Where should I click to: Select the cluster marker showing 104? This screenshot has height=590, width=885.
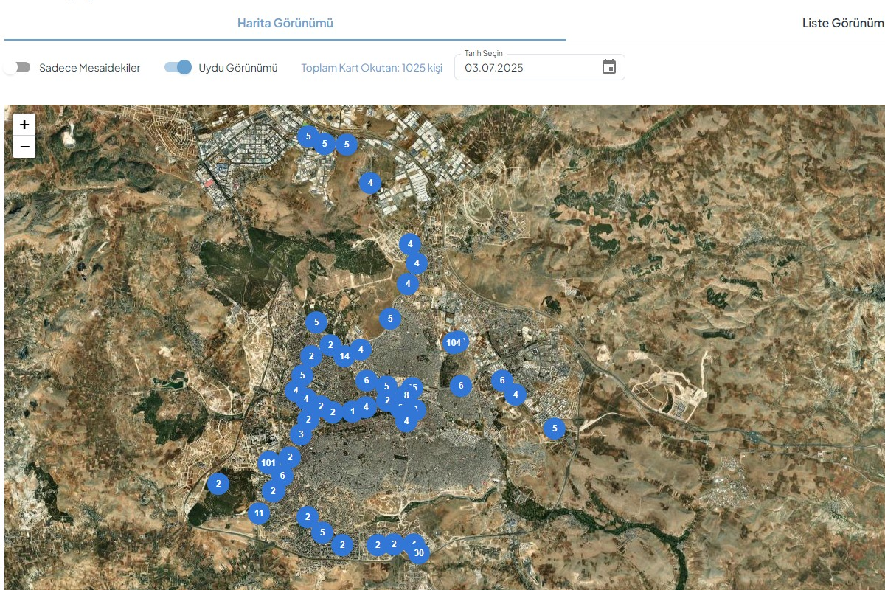coord(453,342)
